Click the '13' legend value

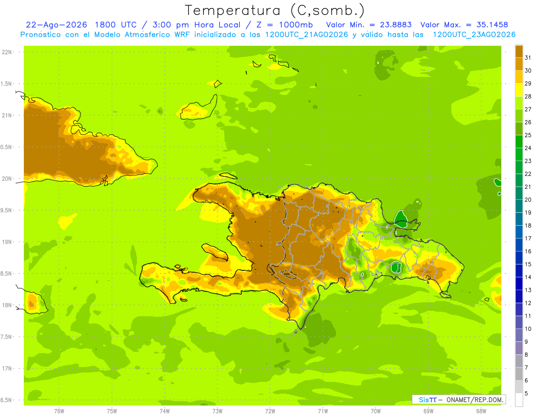pos(528,290)
